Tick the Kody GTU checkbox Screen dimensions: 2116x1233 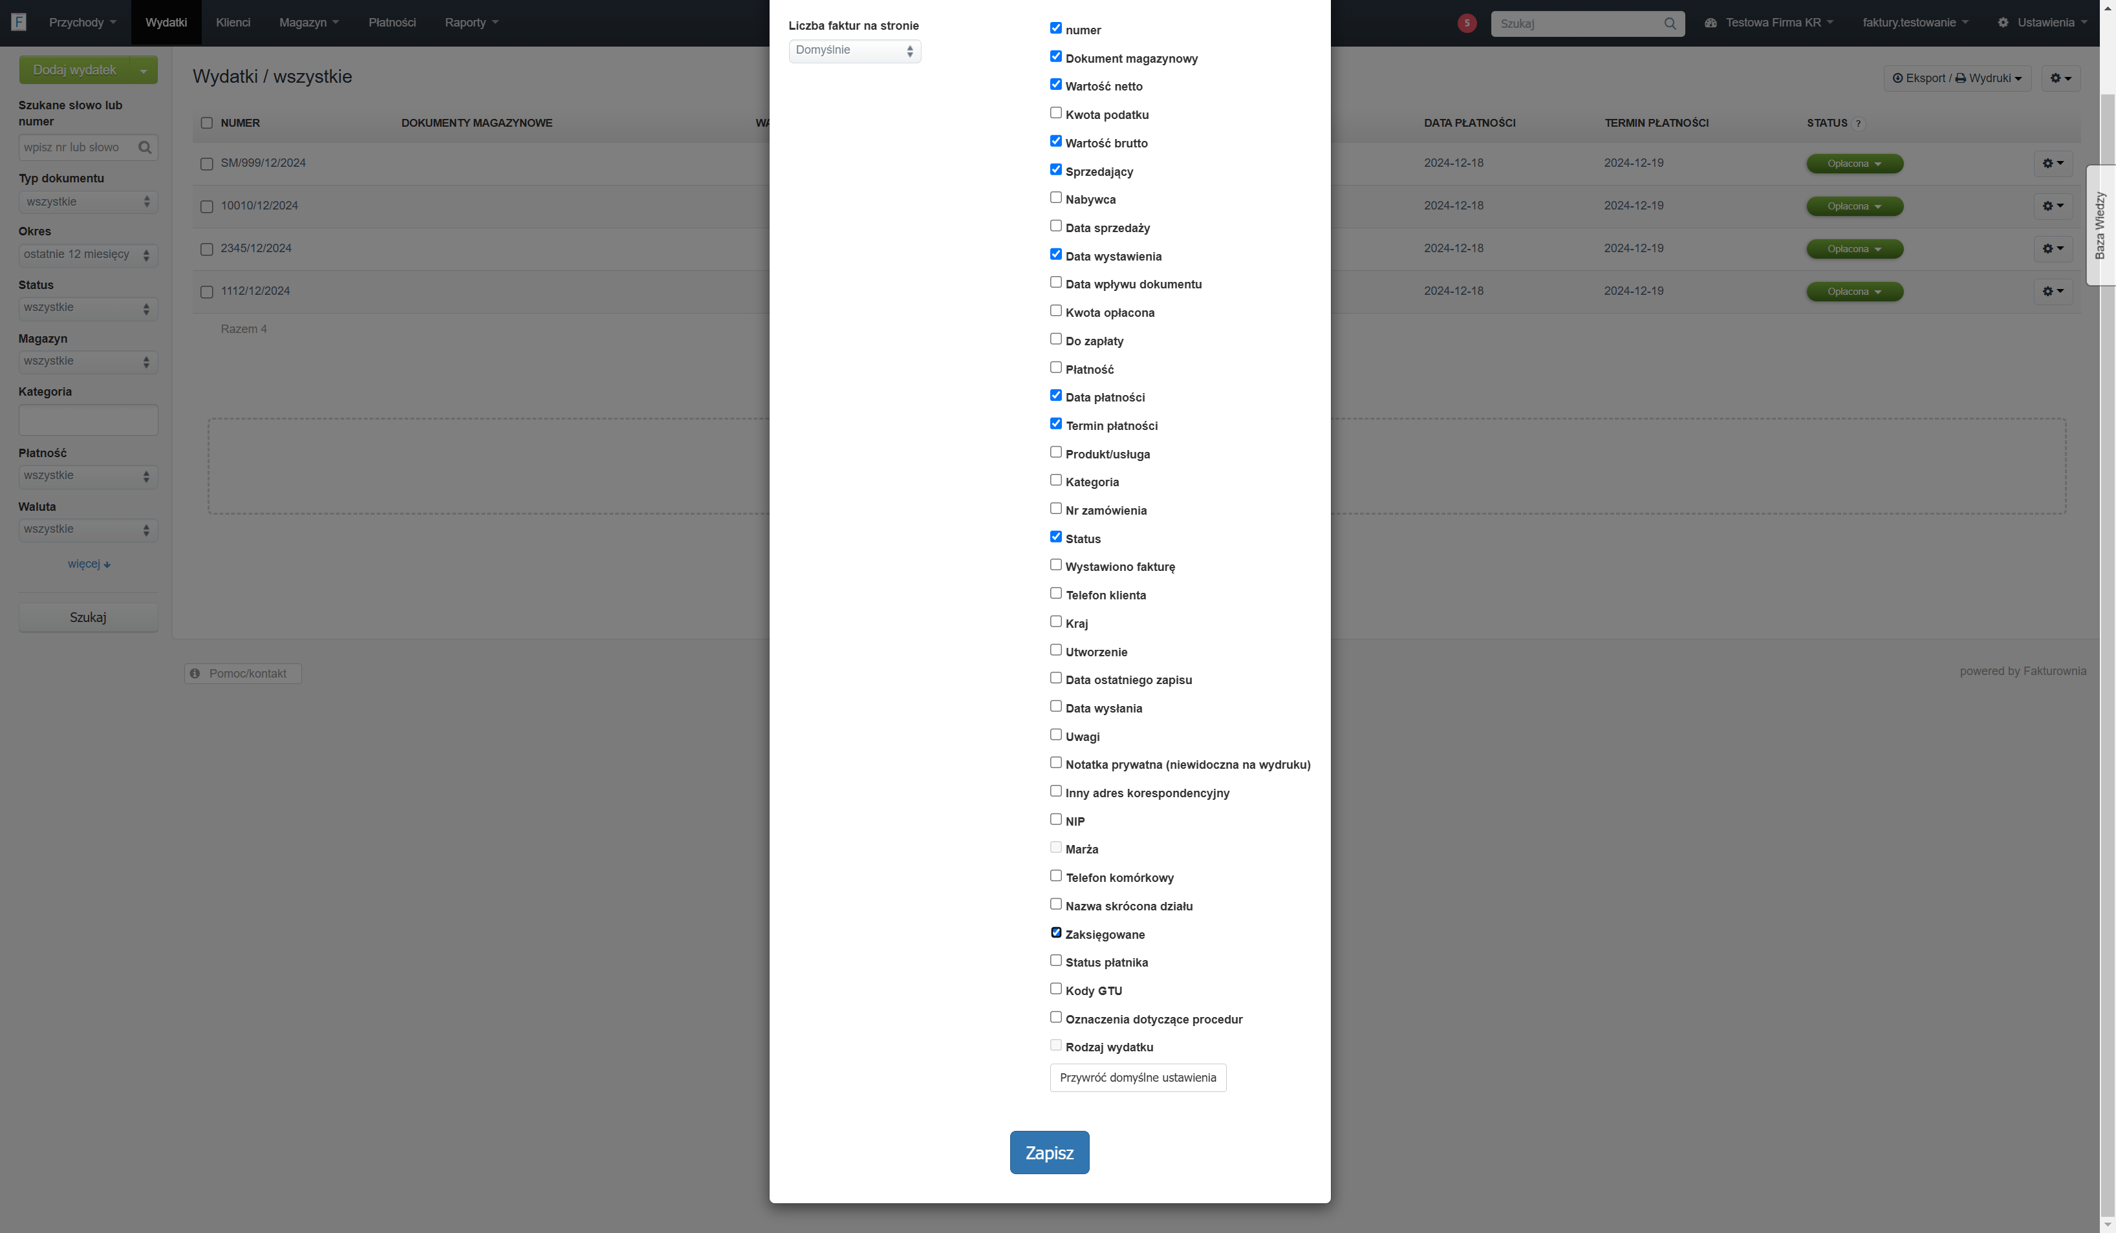[x=1055, y=989]
